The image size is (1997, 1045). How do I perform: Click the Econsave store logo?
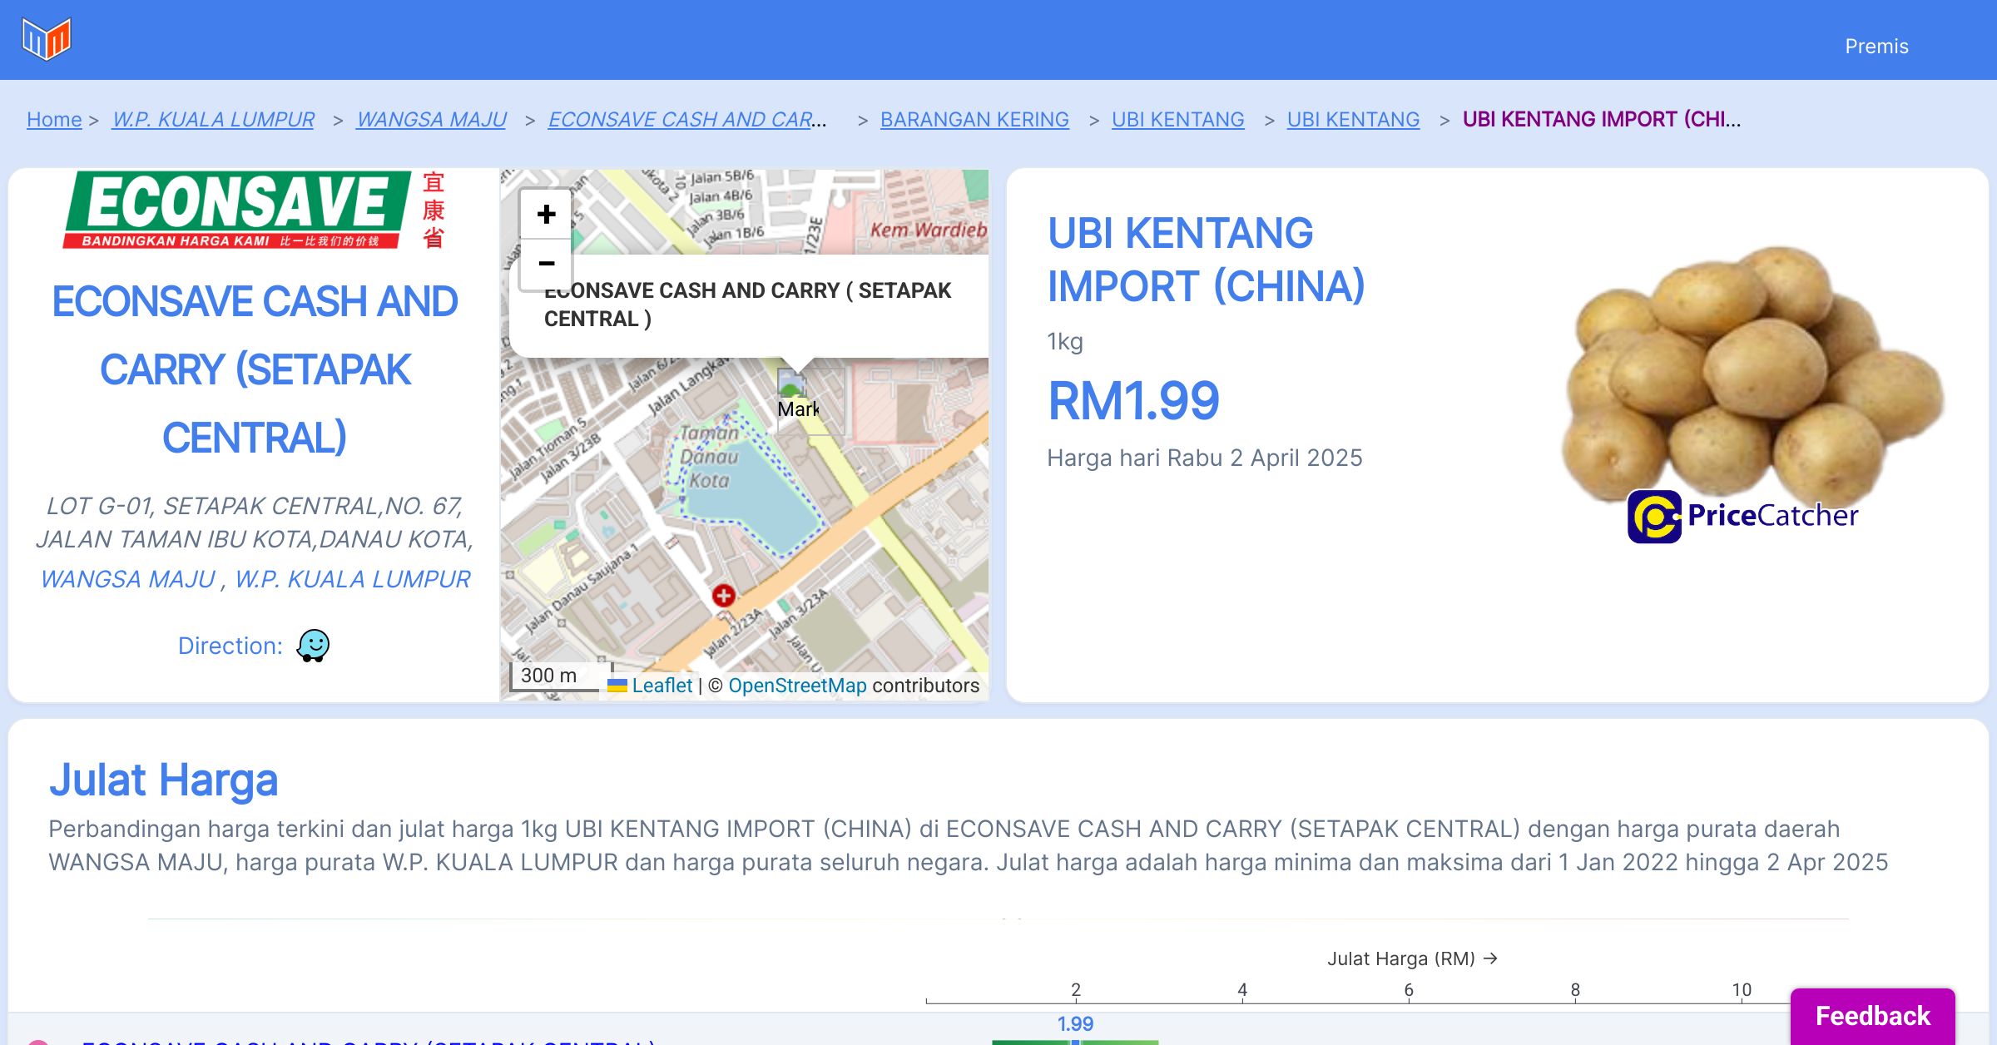coord(254,210)
